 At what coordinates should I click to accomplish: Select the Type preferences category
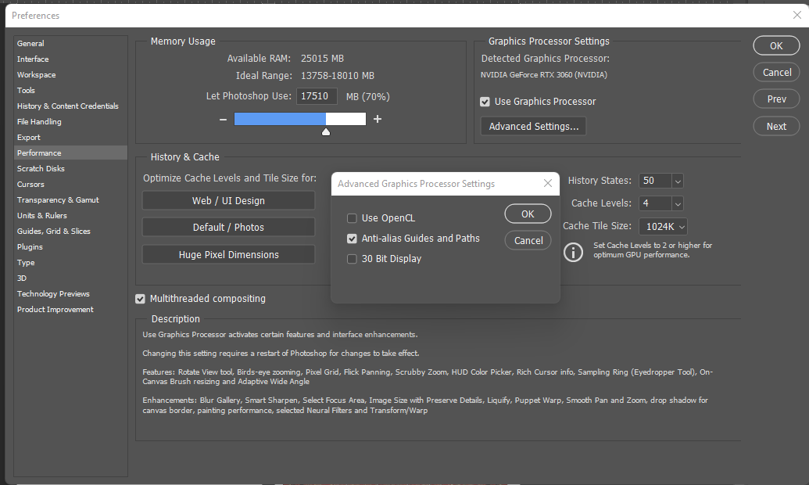pos(25,262)
